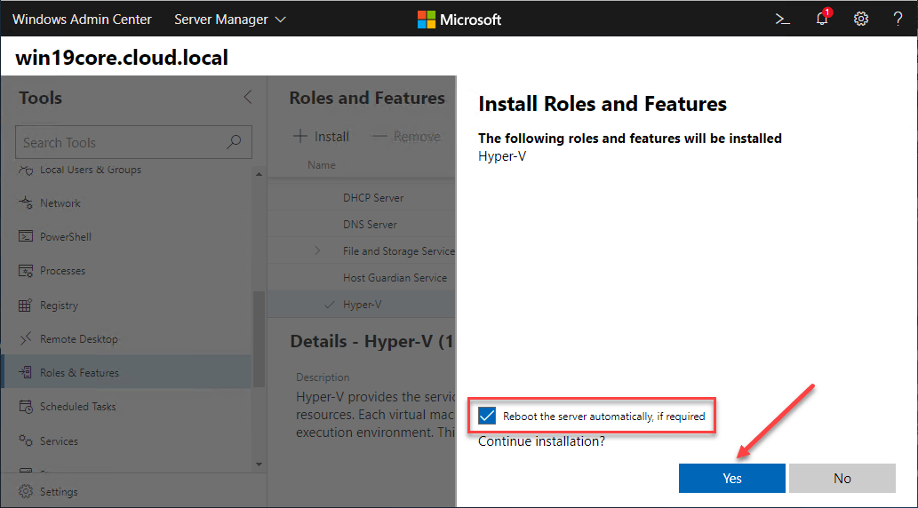Click the Remote Desktop icon
The image size is (918, 508).
click(x=25, y=339)
